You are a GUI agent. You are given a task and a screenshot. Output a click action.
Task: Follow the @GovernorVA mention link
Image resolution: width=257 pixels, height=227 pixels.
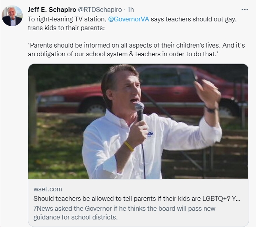point(129,19)
